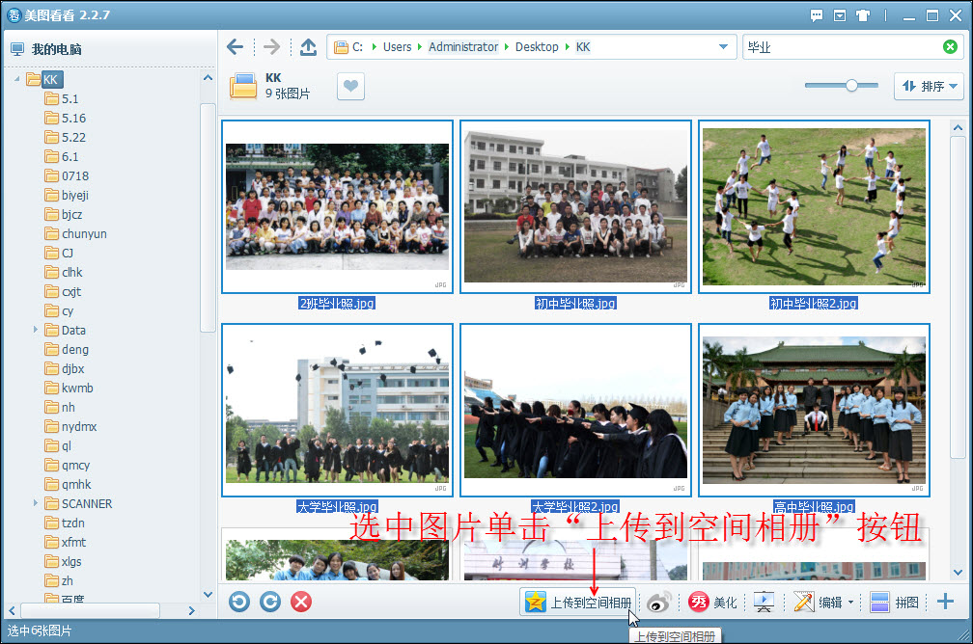The image size is (973, 644).
Task: Start slideshow presentation icon
Action: pos(764,602)
